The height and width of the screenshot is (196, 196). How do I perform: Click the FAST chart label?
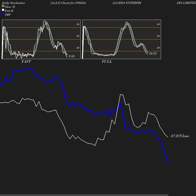click(x=26, y=62)
